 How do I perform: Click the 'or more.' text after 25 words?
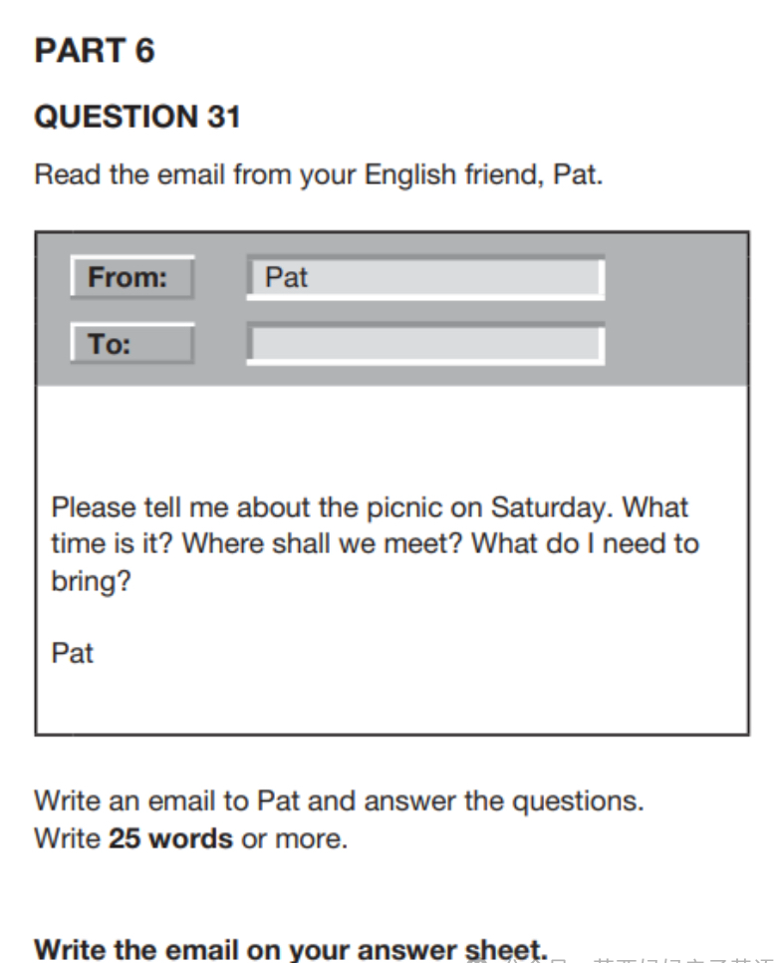(295, 838)
